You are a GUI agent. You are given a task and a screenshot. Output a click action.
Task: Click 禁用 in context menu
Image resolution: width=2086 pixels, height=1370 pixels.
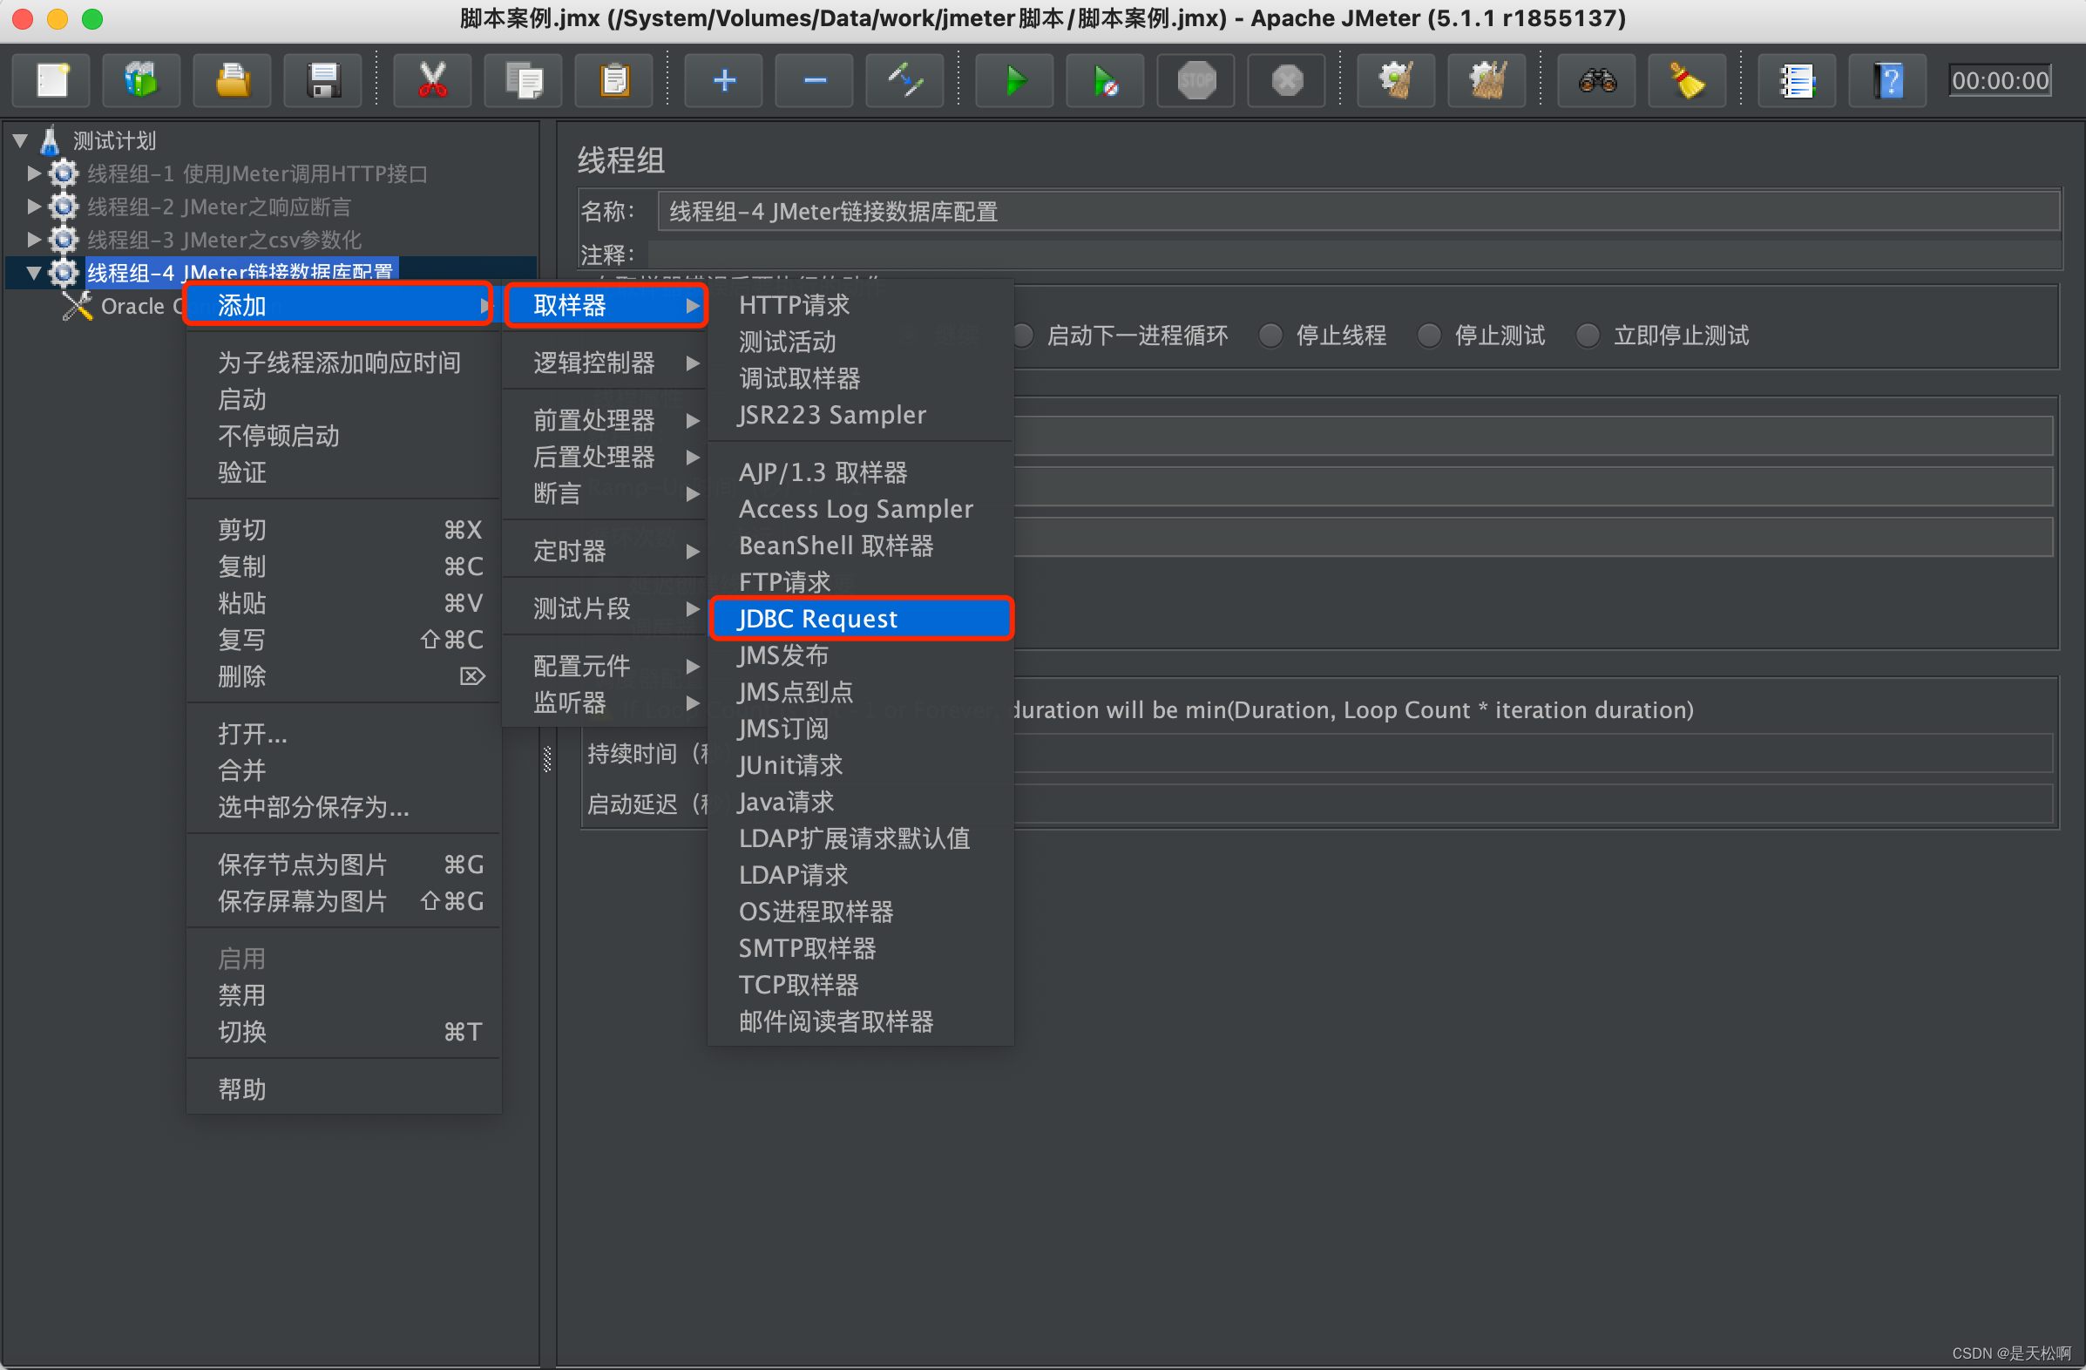pos(343,996)
